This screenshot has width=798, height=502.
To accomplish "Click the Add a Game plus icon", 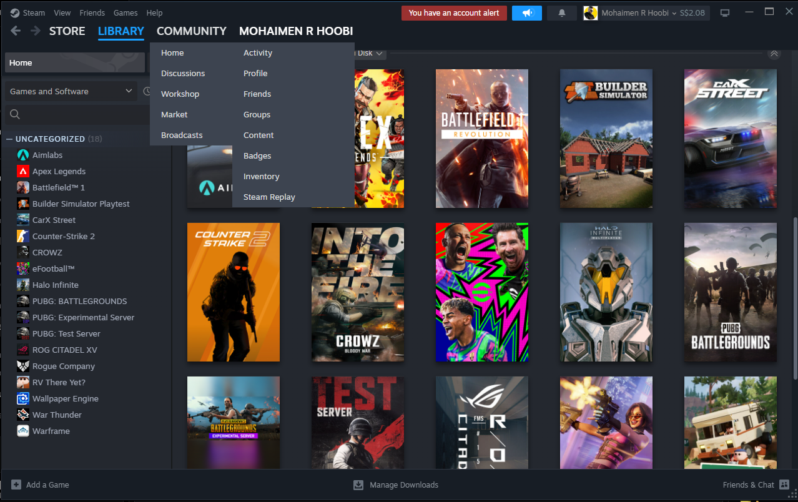I will tap(16, 485).
